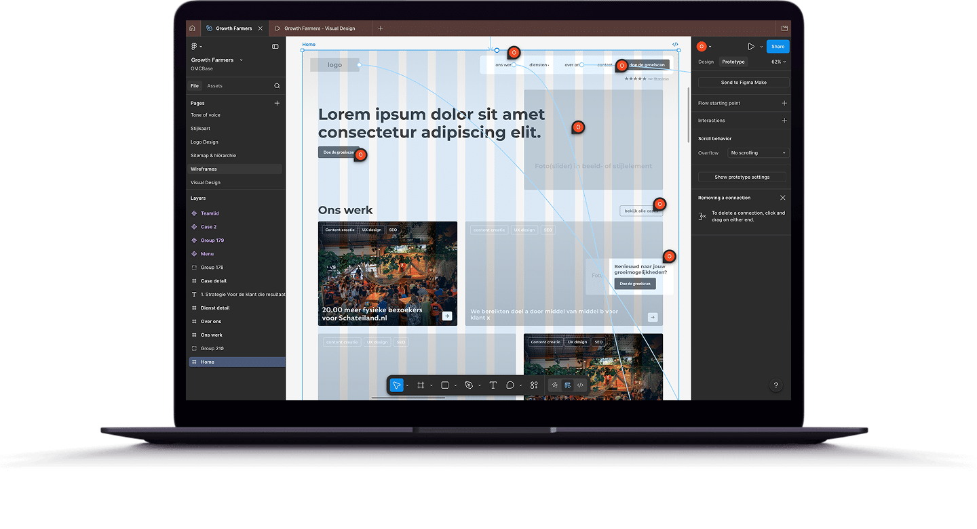Viewport: 977px width, 529px height.
Task: Click the code icon above the frame
Action: click(x=675, y=45)
